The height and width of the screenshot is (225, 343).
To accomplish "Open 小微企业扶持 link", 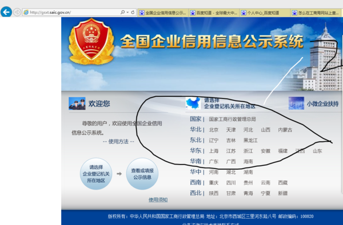I will pos(322,104).
